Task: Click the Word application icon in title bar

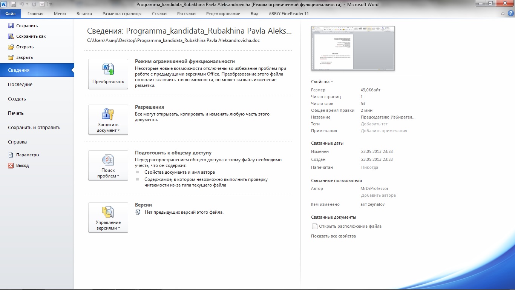Action: [4, 4]
